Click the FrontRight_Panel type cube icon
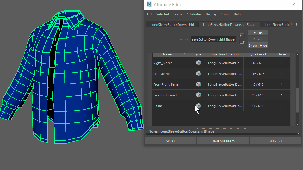This screenshot has height=170, width=303. click(x=198, y=84)
